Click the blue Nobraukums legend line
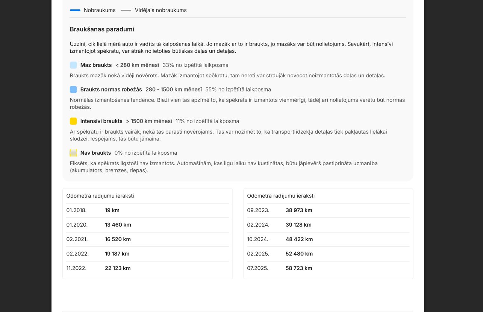483x312 pixels. tap(75, 11)
